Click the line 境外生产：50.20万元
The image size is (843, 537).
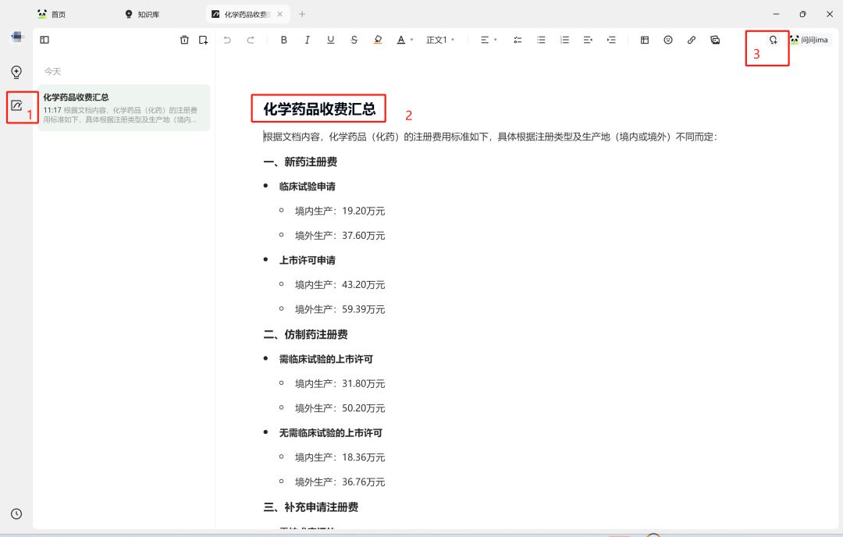click(x=340, y=408)
